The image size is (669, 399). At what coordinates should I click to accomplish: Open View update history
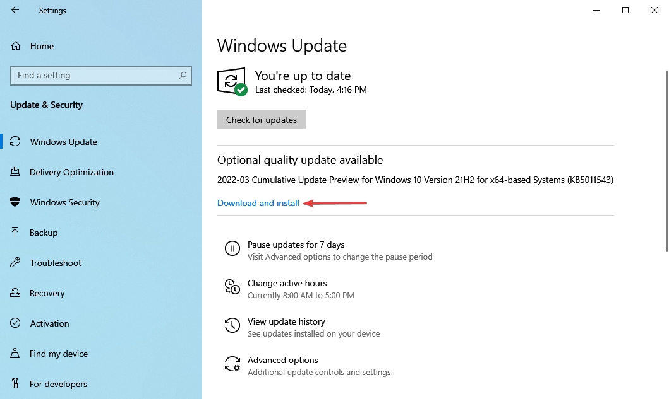[286, 321]
